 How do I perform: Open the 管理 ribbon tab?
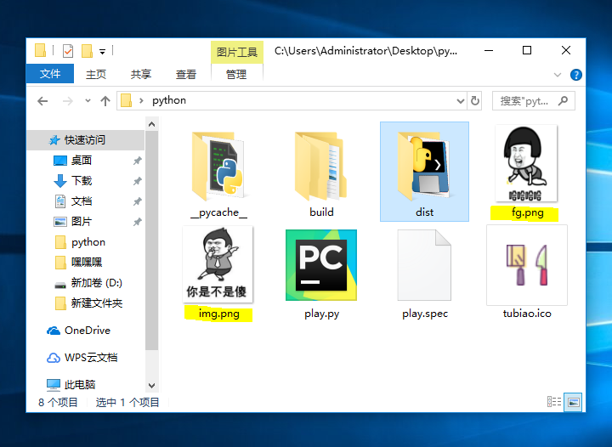click(236, 74)
